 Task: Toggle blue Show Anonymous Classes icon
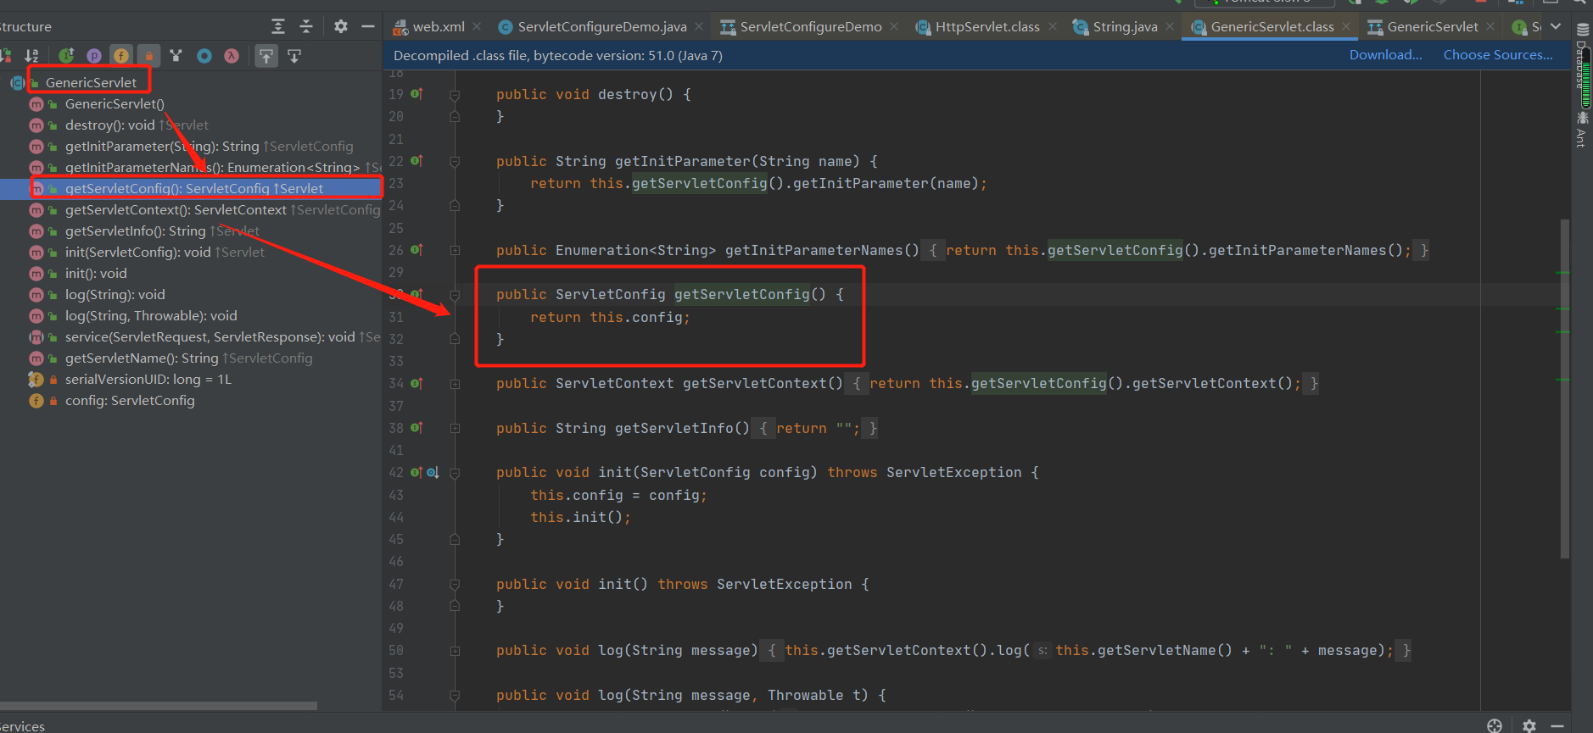[x=204, y=56]
